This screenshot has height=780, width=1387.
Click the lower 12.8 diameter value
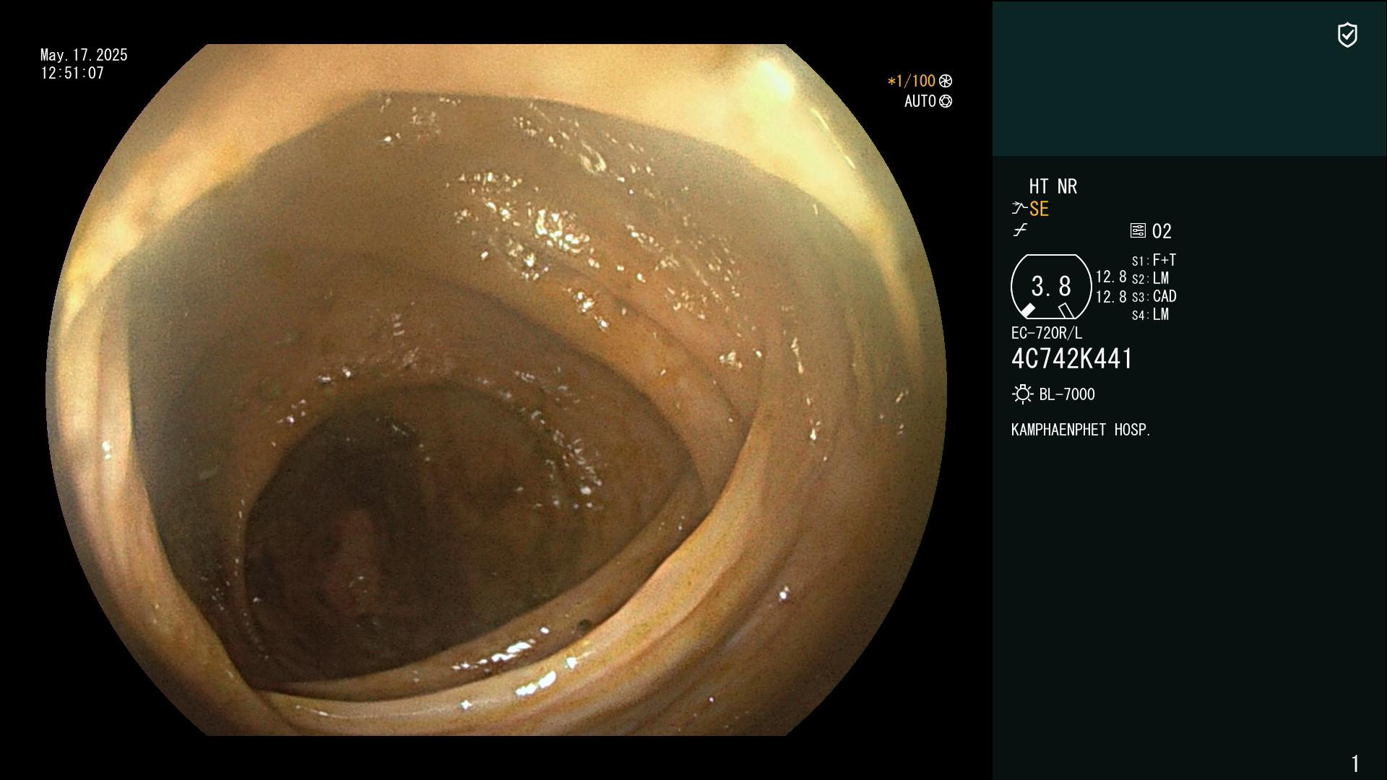[1111, 296]
